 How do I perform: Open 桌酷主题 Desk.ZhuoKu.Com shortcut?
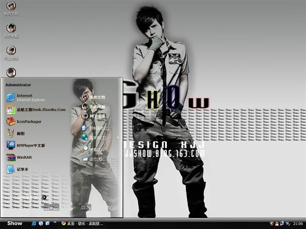pyautogui.click(x=41, y=110)
